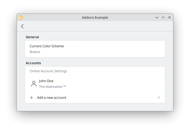Expand the chevron on the Add a new account row
This screenshot has height=131, width=190.
coord(159,98)
